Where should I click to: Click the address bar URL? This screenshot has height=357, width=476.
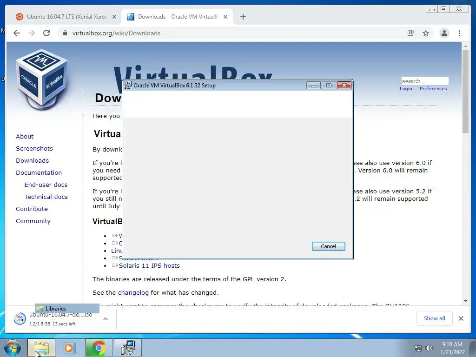point(116,33)
